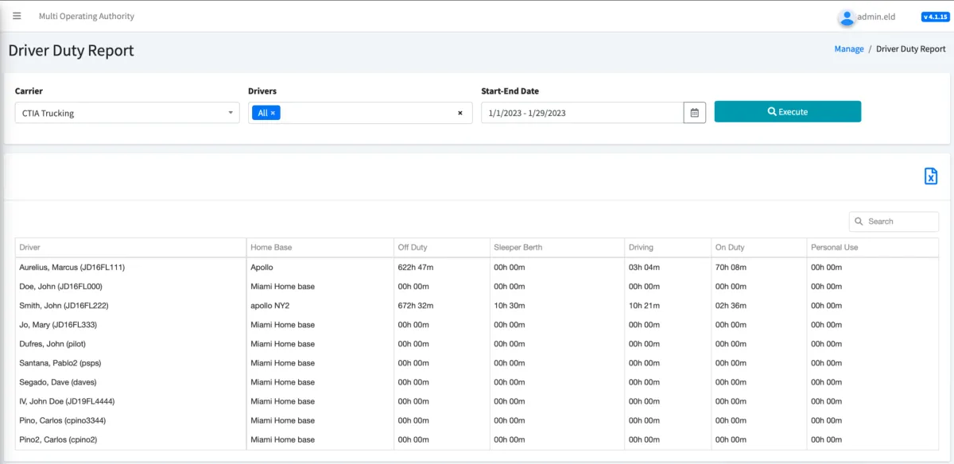Clear the Drivers field with the x

point(460,114)
